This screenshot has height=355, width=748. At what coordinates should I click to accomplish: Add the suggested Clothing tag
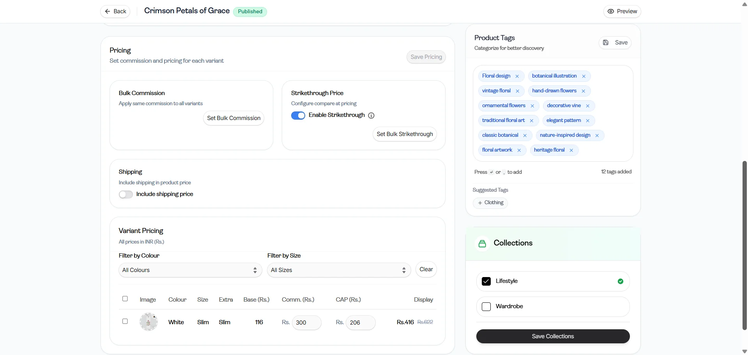pos(490,203)
